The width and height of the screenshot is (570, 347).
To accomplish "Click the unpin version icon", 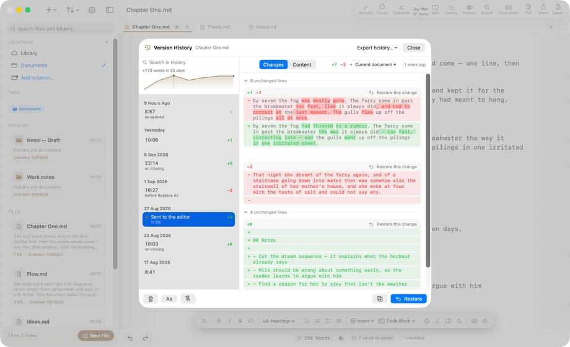I will tap(188, 299).
